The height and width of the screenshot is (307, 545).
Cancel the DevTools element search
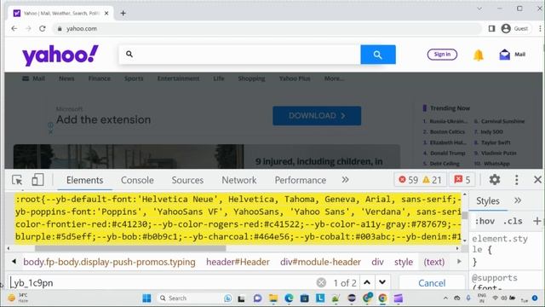[x=432, y=283]
